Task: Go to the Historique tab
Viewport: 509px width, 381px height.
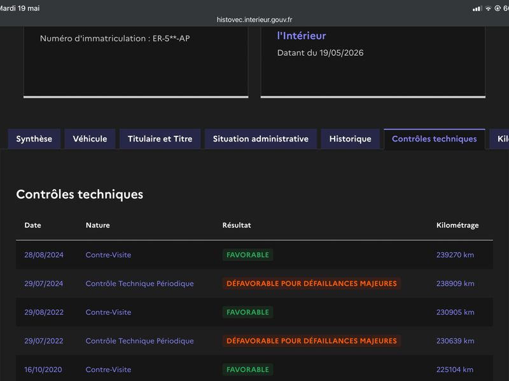Action: pos(351,139)
